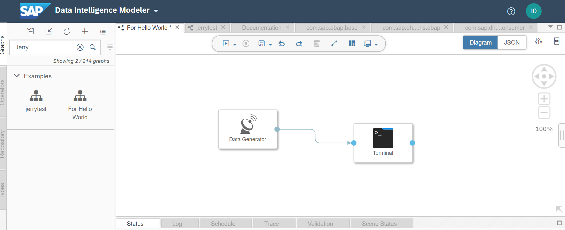Viewport: 565px width, 230px height.
Task: Switch to the Repository side tab
Action: (3, 144)
